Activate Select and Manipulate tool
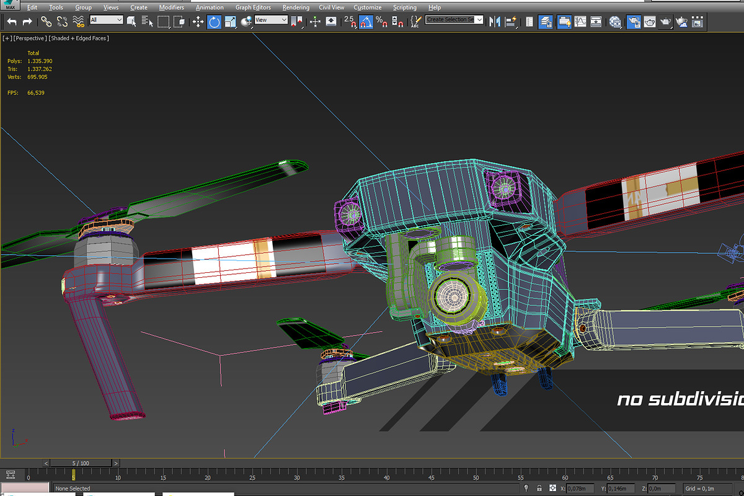 (315, 22)
